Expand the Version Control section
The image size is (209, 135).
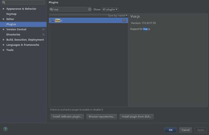[x=3, y=30]
